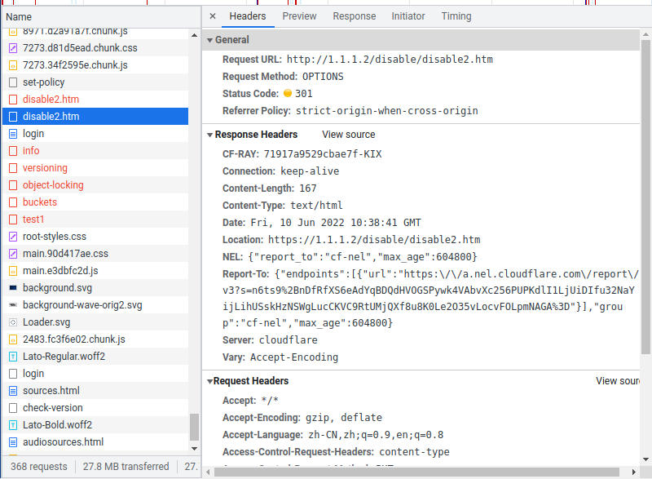Click the selected disable2.htm row icon
Screen dimensions: 652x479
tap(13, 117)
